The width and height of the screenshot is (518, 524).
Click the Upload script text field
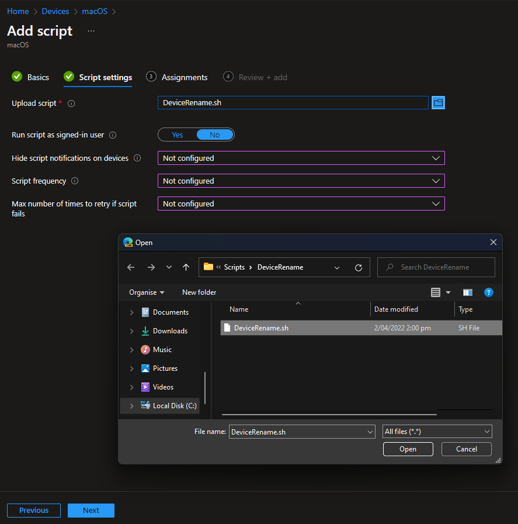click(293, 102)
